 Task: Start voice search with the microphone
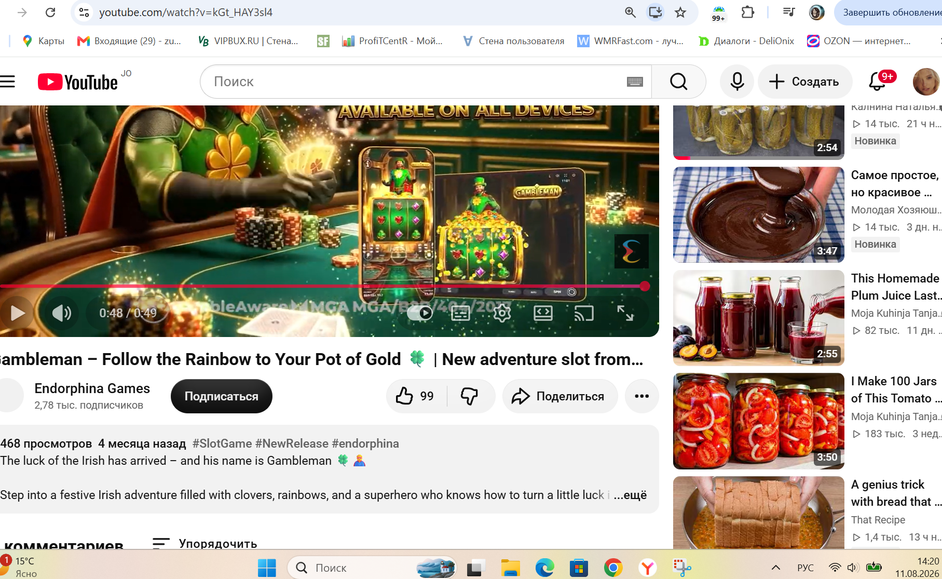tap(737, 82)
